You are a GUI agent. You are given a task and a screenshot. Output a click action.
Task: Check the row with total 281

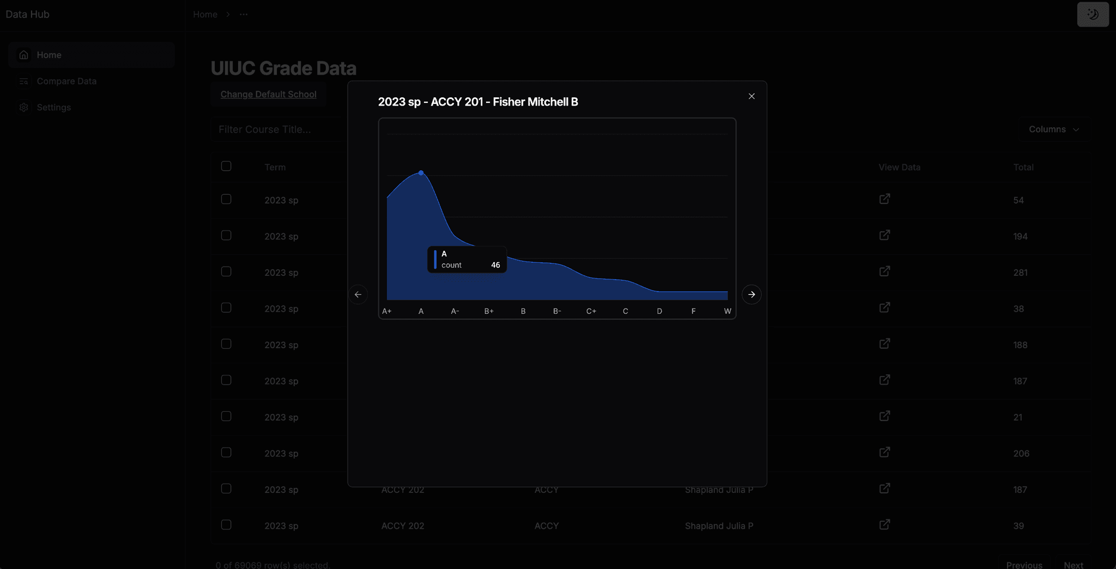(226, 271)
